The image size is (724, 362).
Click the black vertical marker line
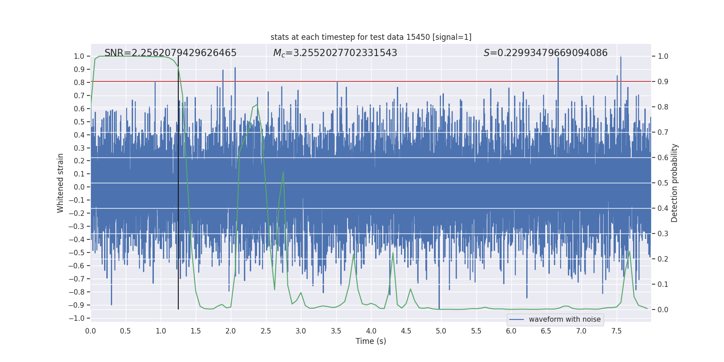[x=178, y=183]
